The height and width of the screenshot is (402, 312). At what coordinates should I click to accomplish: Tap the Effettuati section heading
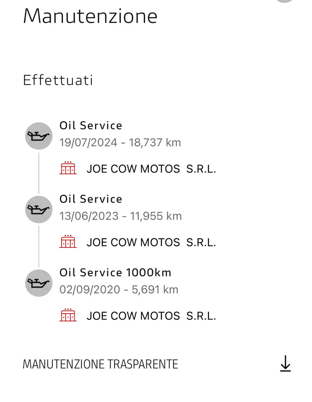(58, 80)
